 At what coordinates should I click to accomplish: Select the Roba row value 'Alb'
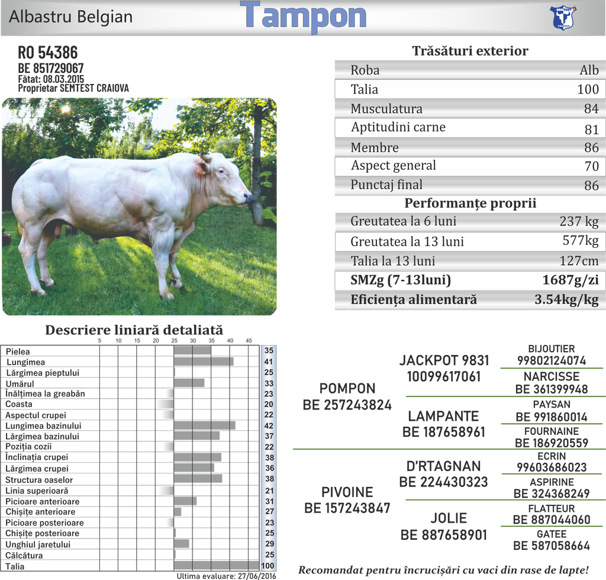tap(589, 70)
